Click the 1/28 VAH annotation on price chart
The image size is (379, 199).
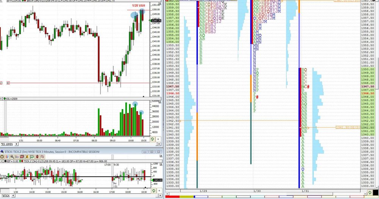click(x=138, y=6)
